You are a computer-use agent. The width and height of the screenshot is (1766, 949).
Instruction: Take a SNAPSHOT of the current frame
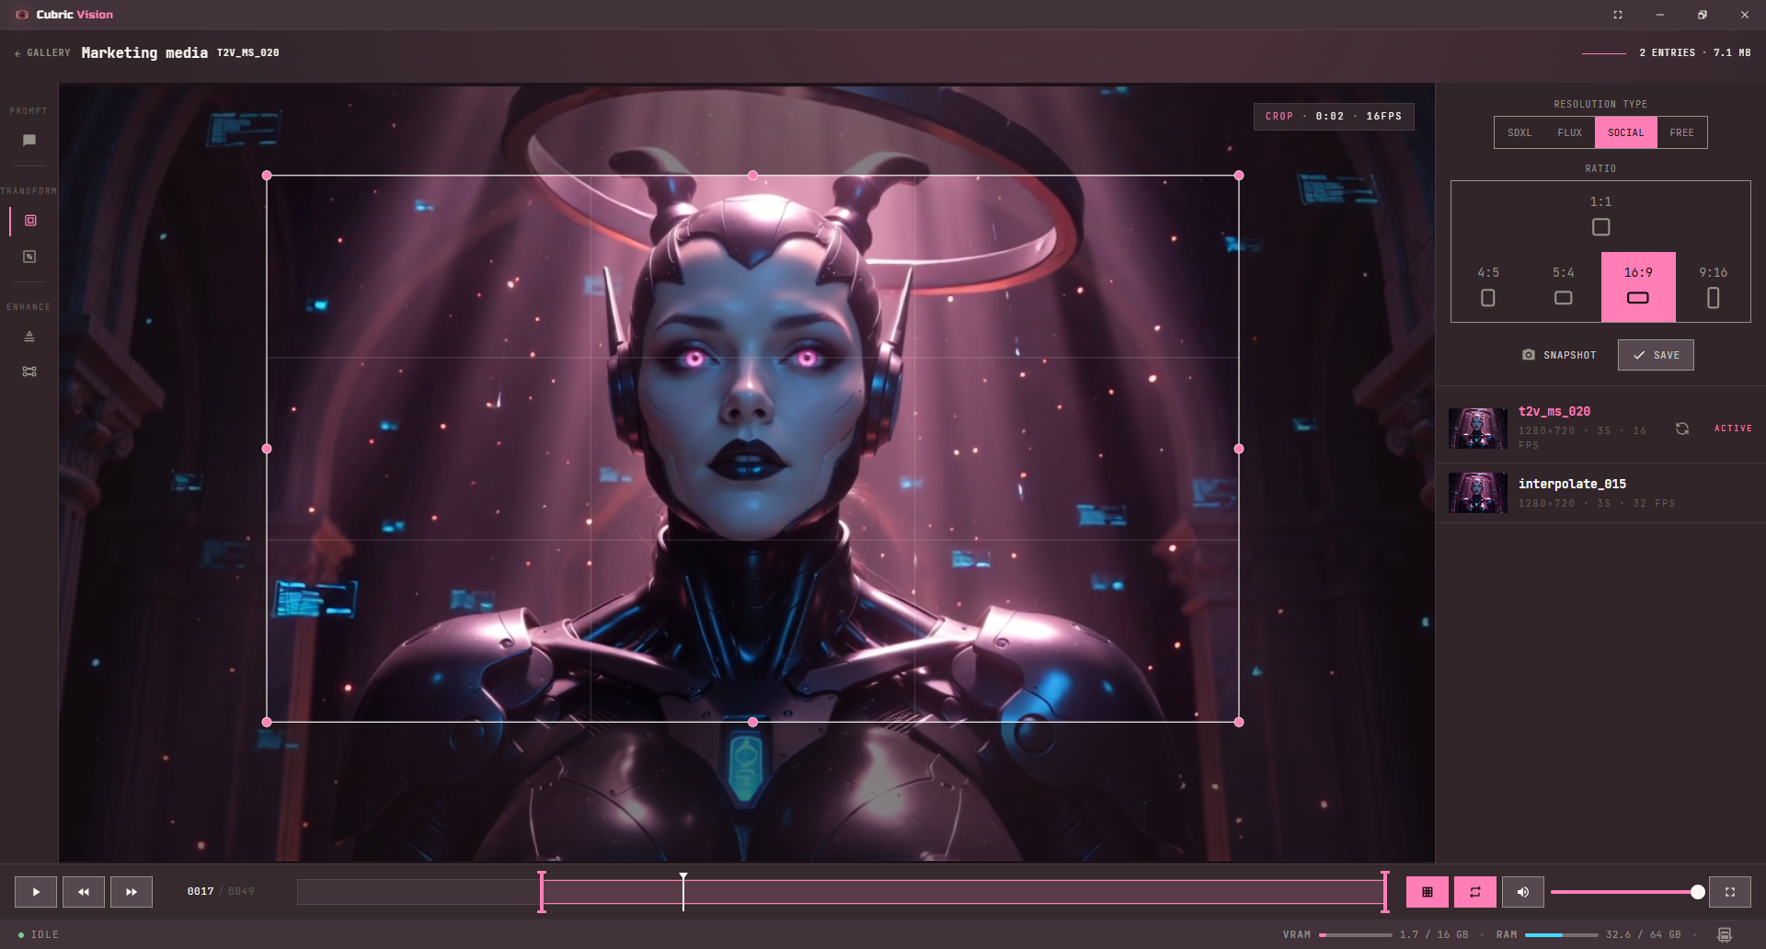(1559, 355)
